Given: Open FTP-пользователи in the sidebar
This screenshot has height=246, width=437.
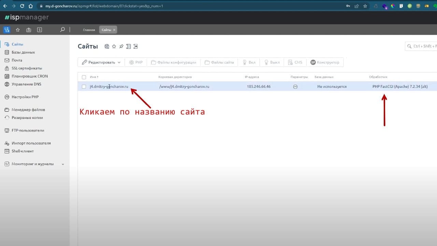Looking at the screenshot, I should tap(28, 131).
